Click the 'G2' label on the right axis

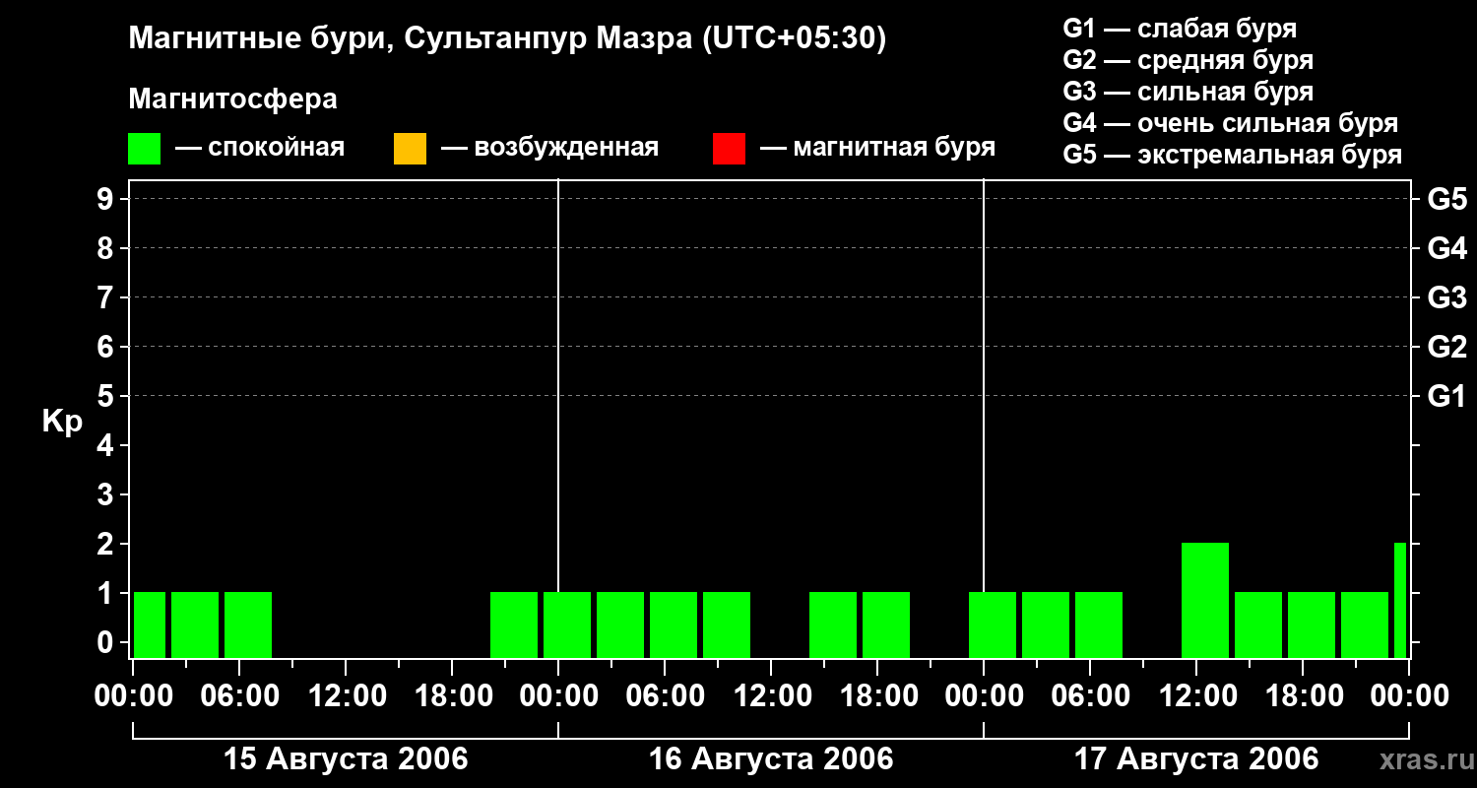click(1446, 348)
